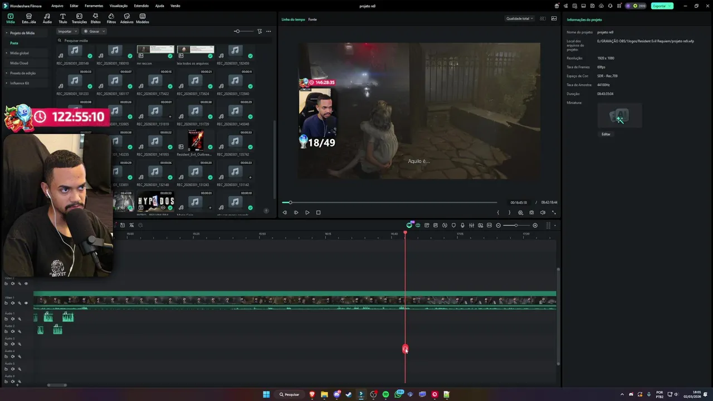
Task: Zoom out the timeline with minus
Action: 498,225
